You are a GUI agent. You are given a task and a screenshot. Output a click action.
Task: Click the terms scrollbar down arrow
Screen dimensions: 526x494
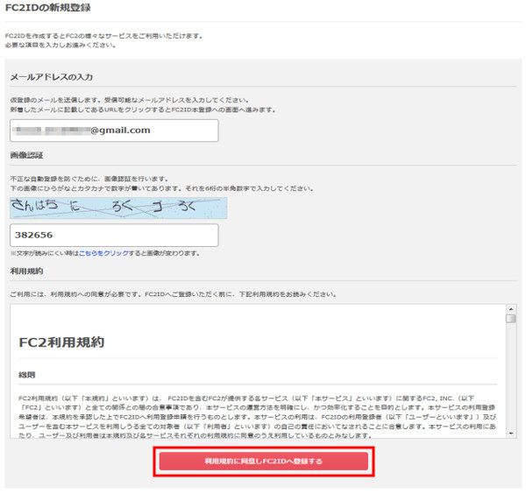511,434
